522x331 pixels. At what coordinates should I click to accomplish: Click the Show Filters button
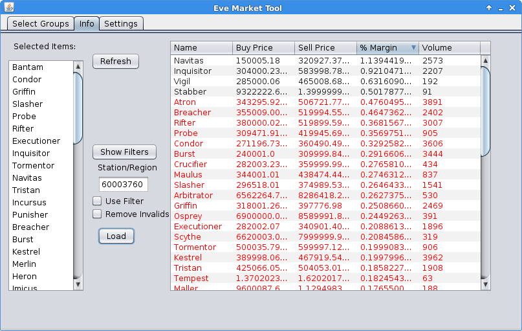pos(124,152)
